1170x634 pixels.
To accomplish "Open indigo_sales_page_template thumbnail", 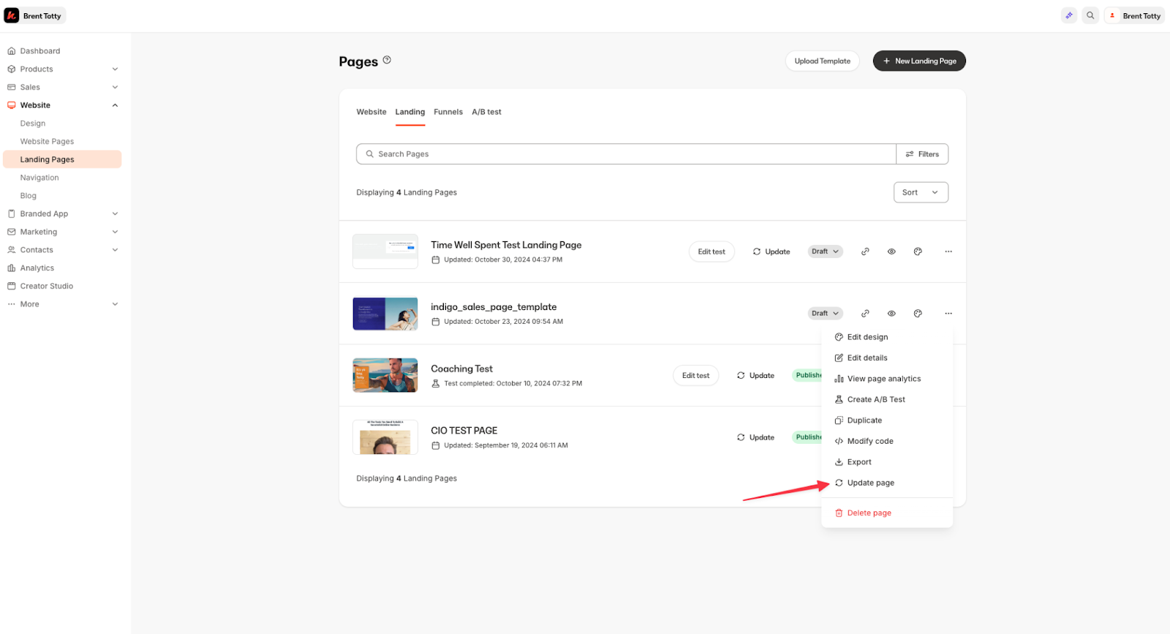I will click(385, 314).
